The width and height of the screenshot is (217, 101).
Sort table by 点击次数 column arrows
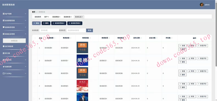[x=157, y=38]
